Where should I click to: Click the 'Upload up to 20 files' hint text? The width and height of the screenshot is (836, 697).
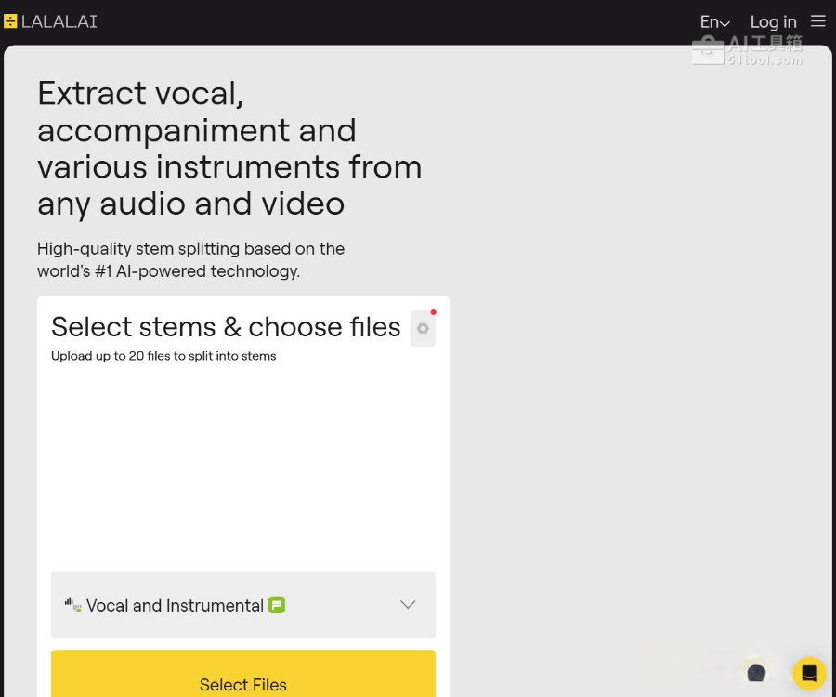163,356
